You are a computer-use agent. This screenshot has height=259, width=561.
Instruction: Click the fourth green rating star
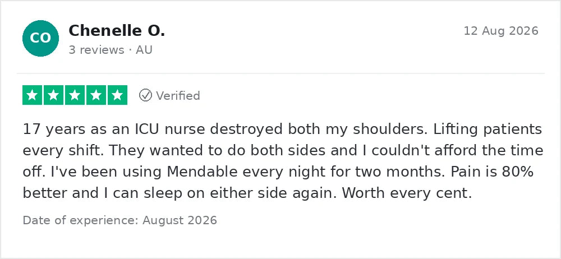coord(96,95)
